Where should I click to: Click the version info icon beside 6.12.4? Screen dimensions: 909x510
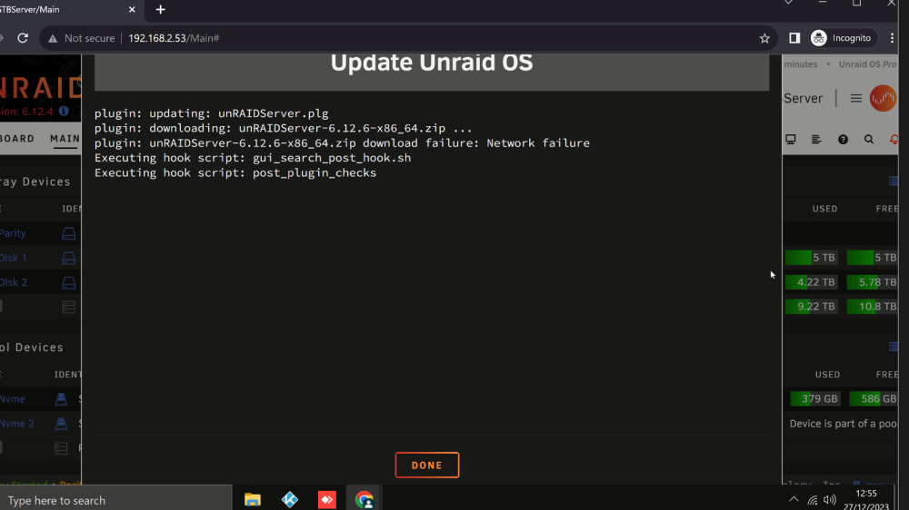[64, 111]
